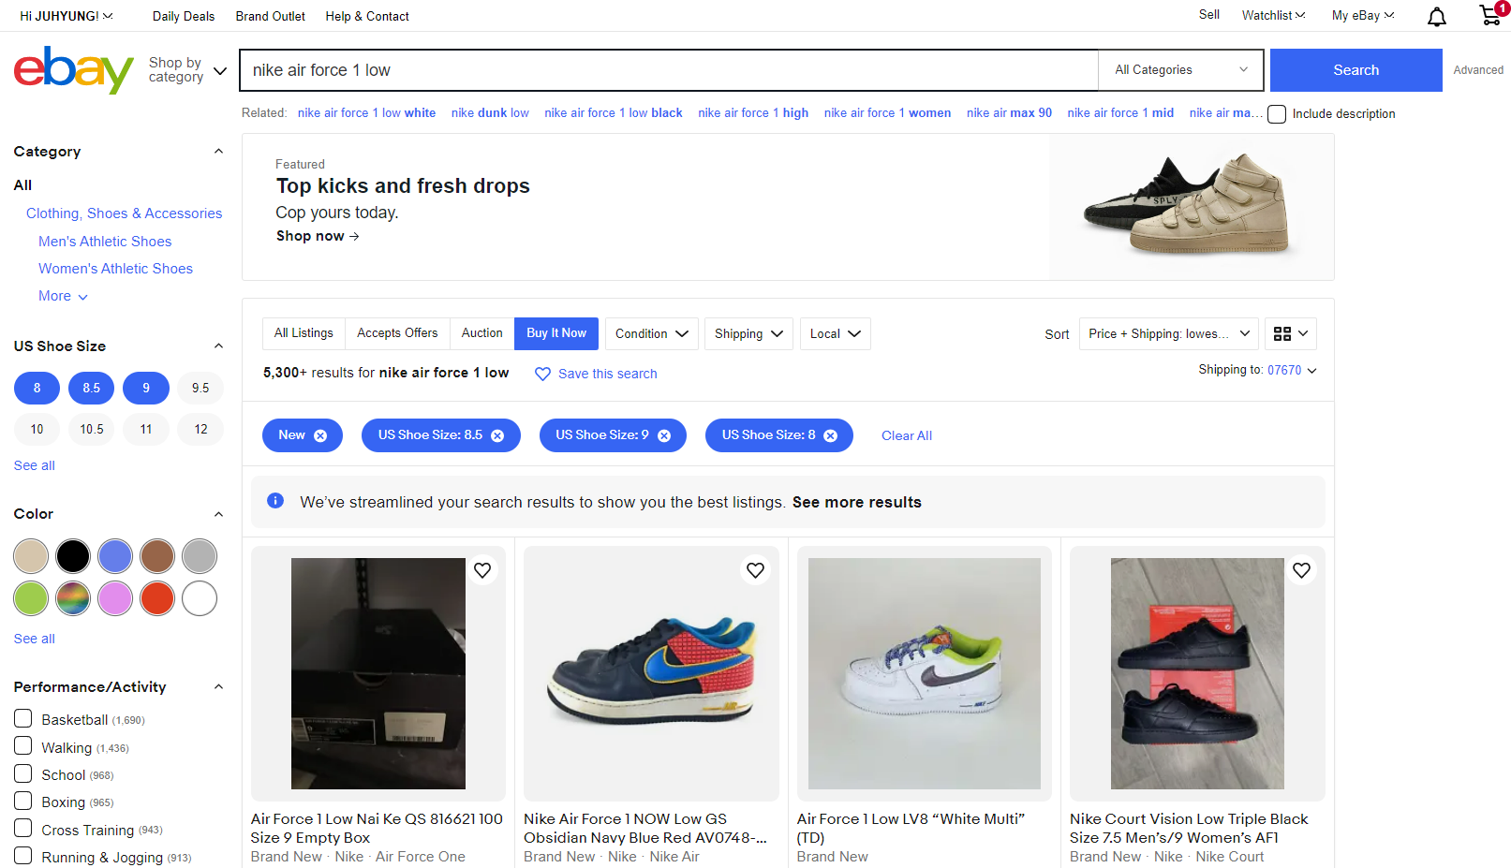
Task: Check the Running & Jogging filter
Action: (x=23, y=856)
